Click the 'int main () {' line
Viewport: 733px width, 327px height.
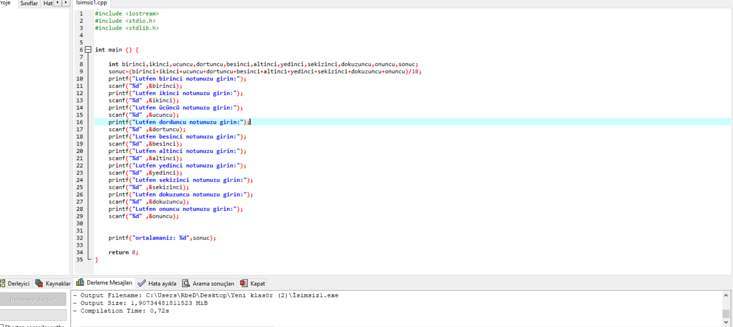click(x=117, y=50)
